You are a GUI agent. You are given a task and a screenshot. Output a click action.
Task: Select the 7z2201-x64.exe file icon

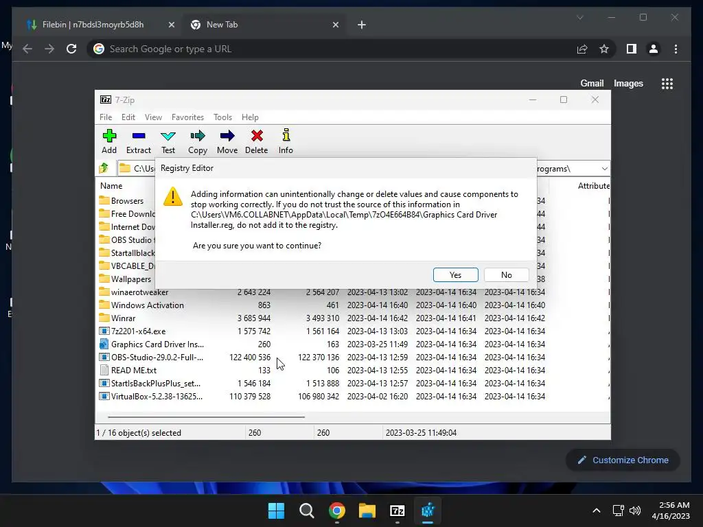[104, 331]
